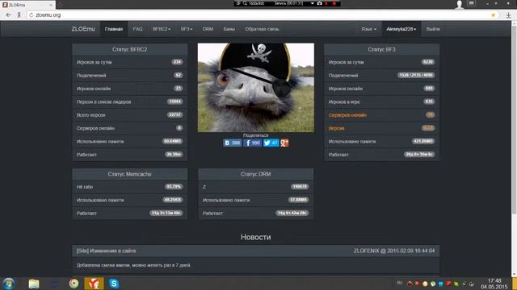The image size is (517, 290).
Task: Click the Игроков в игре row in BF3
Action: (x=381, y=101)
